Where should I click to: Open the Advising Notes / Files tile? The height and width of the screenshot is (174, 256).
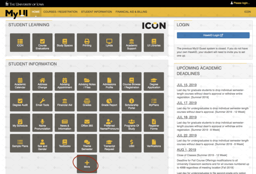[87, 82]
